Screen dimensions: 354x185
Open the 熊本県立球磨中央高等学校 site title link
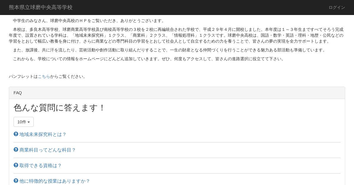[41, 7]
